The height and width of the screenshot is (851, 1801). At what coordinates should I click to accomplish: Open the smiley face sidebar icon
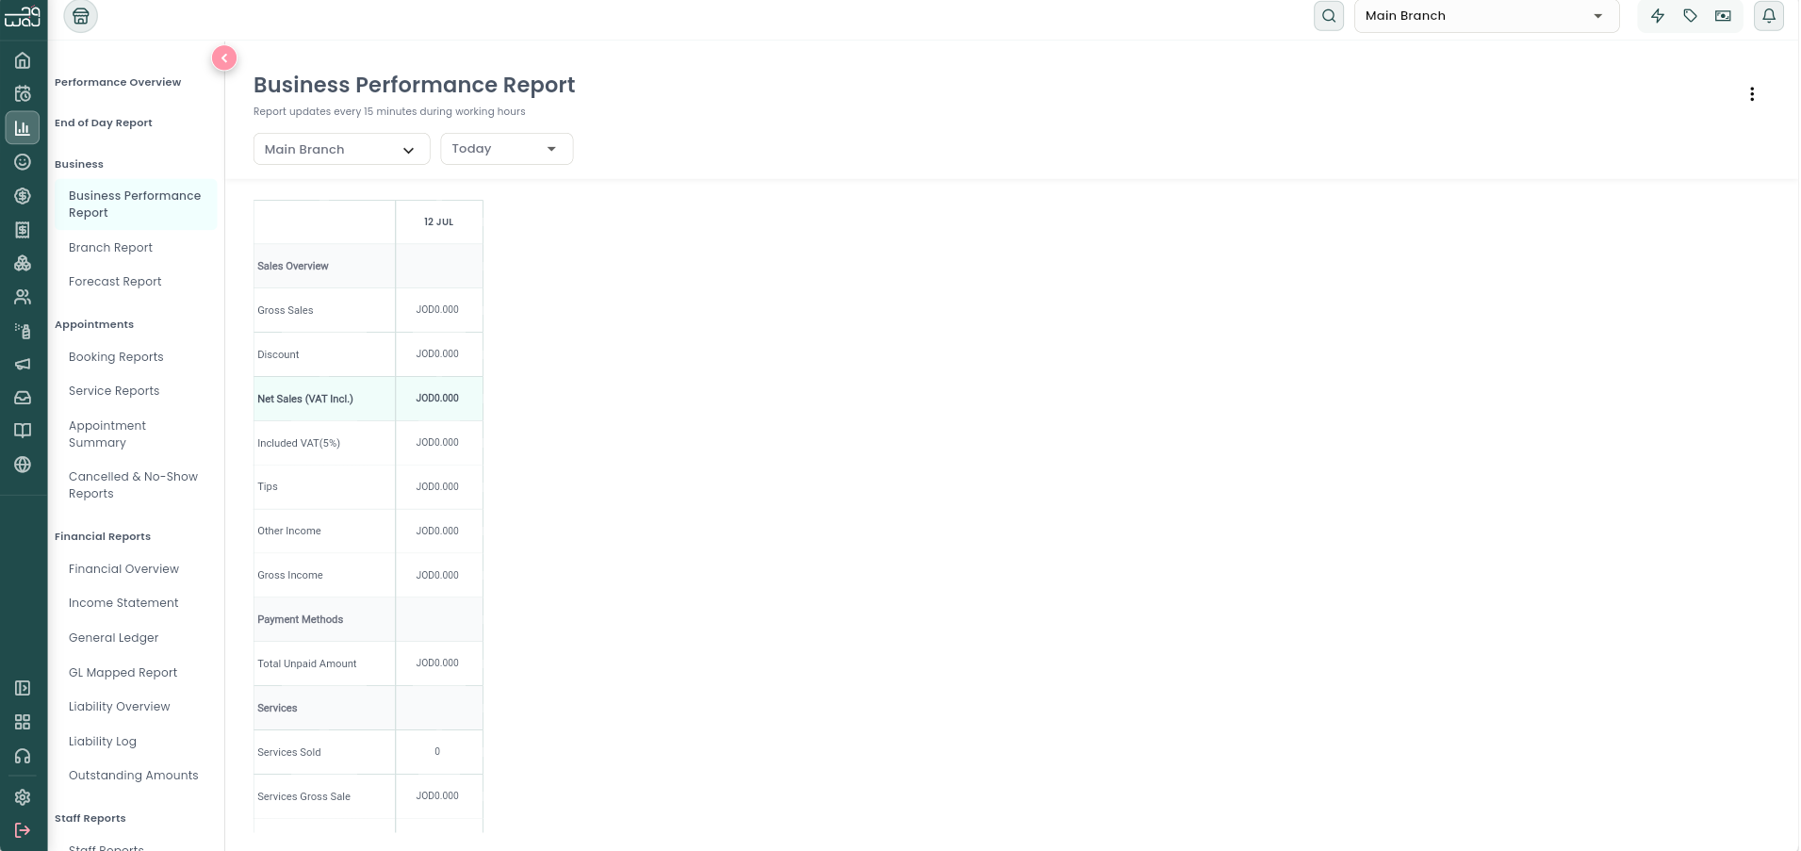23,162
